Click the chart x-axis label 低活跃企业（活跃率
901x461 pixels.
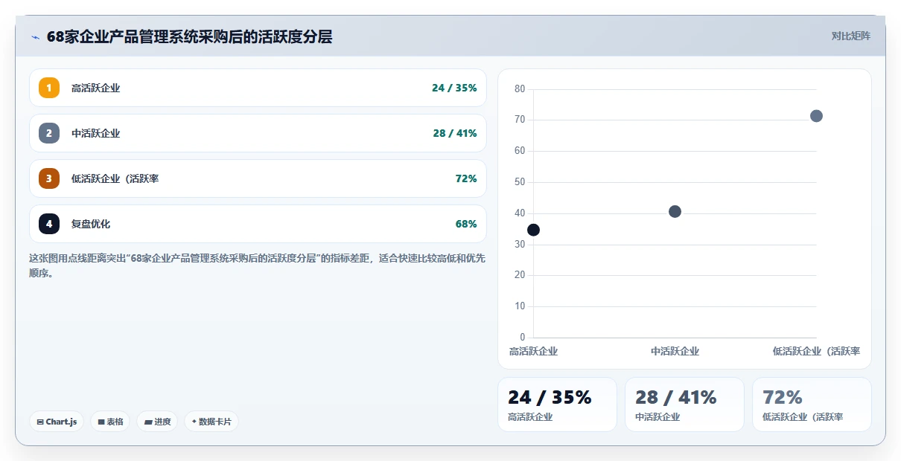coord(816,351)
